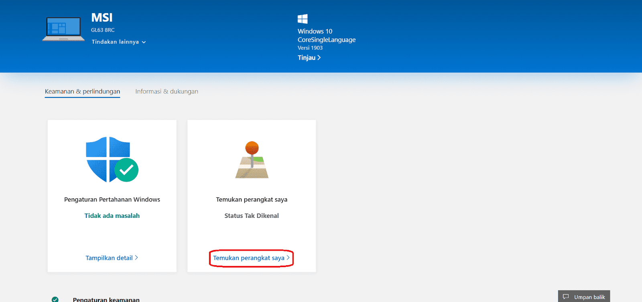Click the green check icon beside Pengaturan keamanan
642x302 pixels.
(x=55, y=299)
